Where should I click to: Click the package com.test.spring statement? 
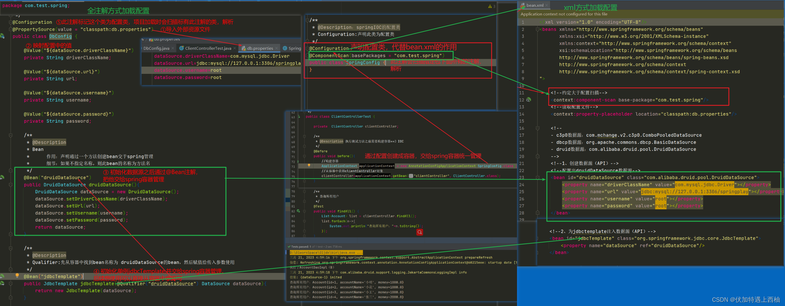click(x=36, y=5)
